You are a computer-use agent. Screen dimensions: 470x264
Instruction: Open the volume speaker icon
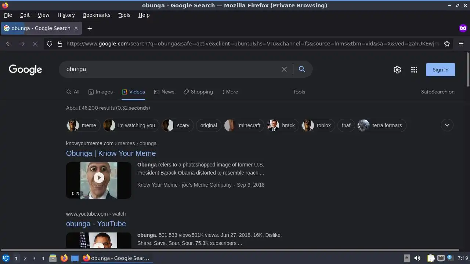click(x=417, y=258)
